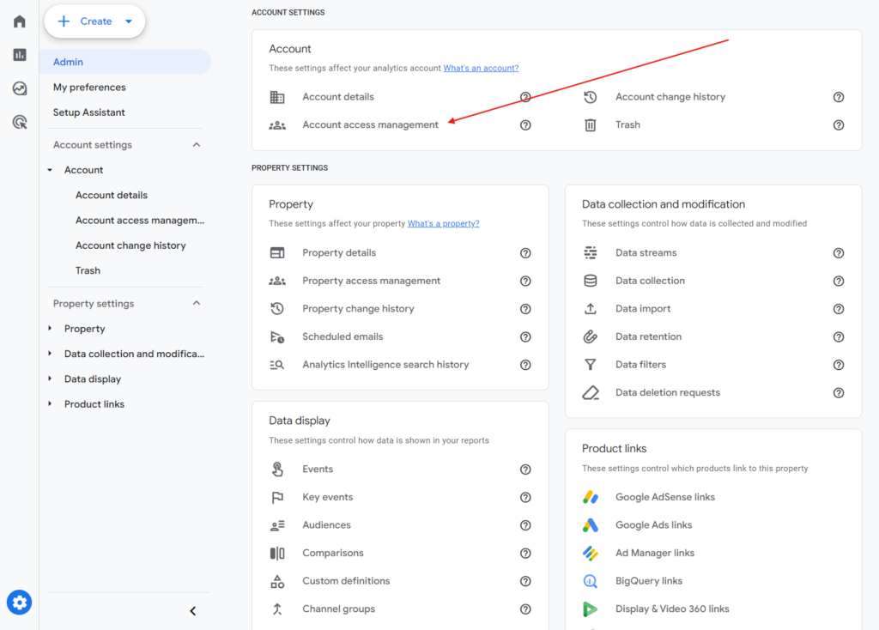
Task: Click the Google AdSense links icon
Action: tap(591, 497)
